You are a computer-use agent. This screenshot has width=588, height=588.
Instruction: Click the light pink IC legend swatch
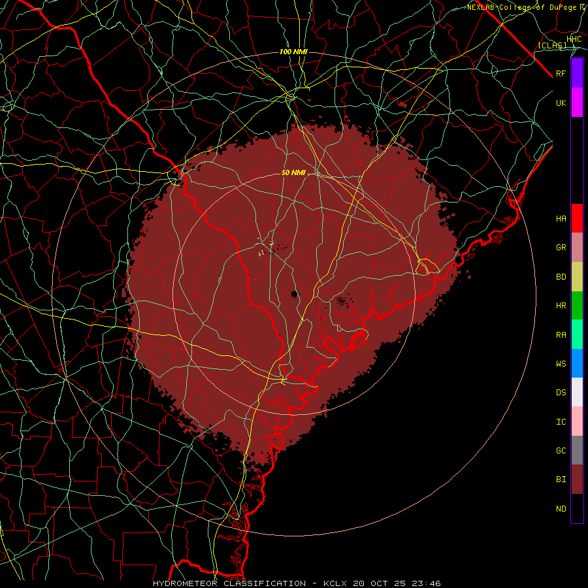tap(577, 421)
